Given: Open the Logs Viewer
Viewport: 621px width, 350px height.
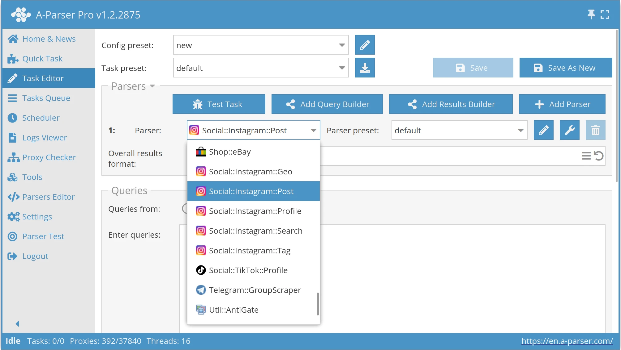Looking at the screenshot, I should click(44, 137).
